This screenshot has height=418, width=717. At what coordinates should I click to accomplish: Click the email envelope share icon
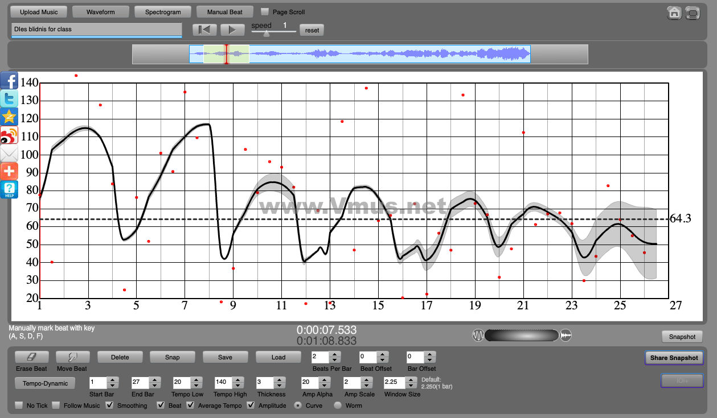[x=9, y=154]
